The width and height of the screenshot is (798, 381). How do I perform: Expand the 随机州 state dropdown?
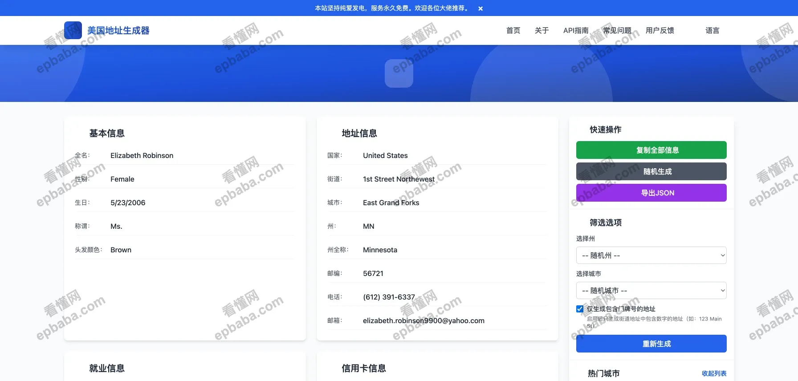coord(651,255)
